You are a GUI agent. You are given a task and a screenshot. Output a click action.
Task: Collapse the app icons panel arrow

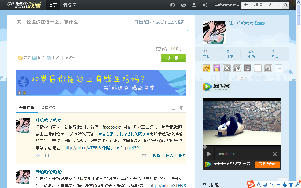click(x=242, y=77)
